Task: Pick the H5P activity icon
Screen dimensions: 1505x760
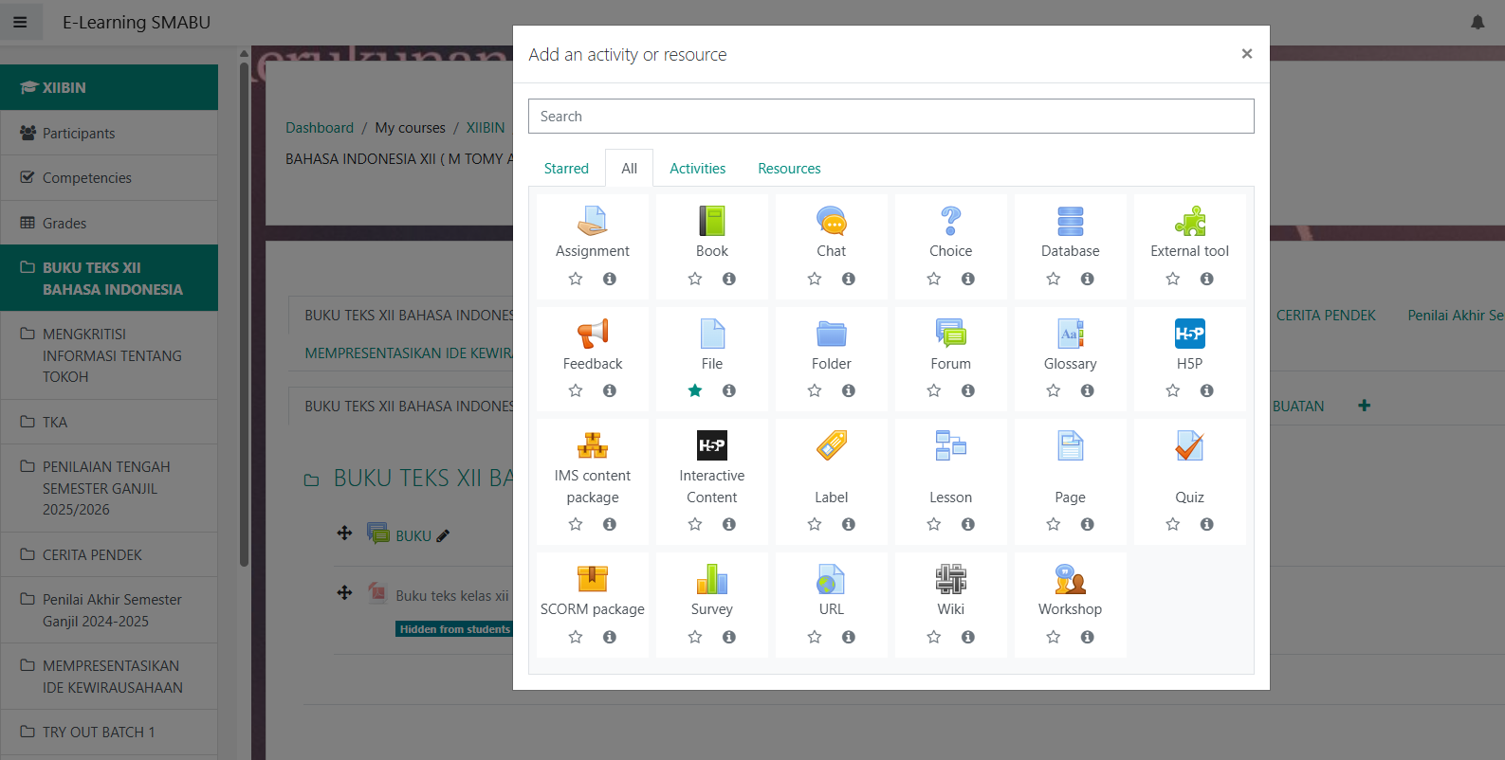Action: [x=1189, y=334]
